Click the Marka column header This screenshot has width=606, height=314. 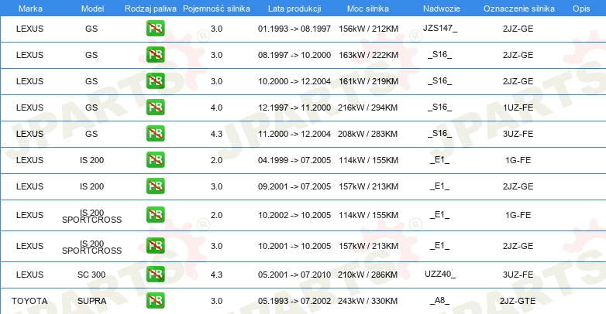tap(30, 9)
